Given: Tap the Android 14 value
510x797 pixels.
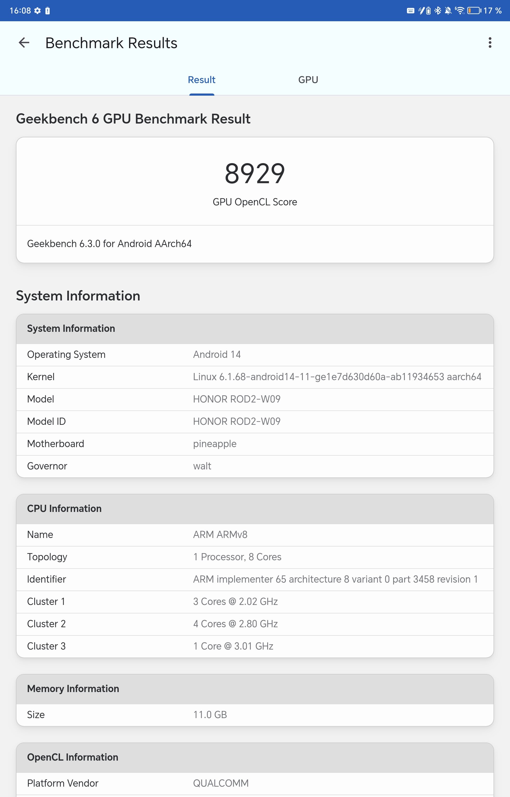Looking at the screenshot, I should point(217,355).
